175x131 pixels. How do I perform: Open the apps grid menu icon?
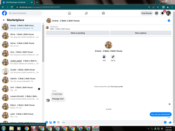[156, 13]
